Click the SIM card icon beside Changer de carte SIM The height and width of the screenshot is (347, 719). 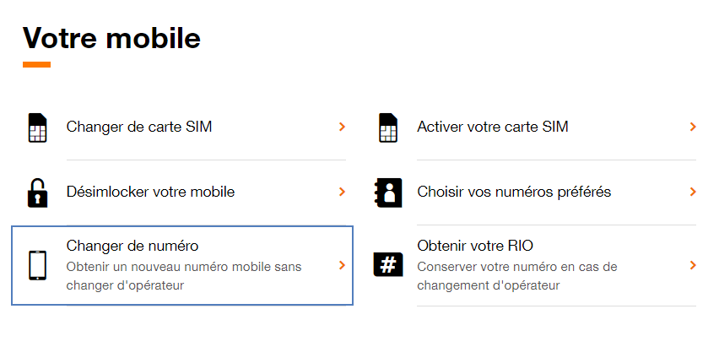38,127
